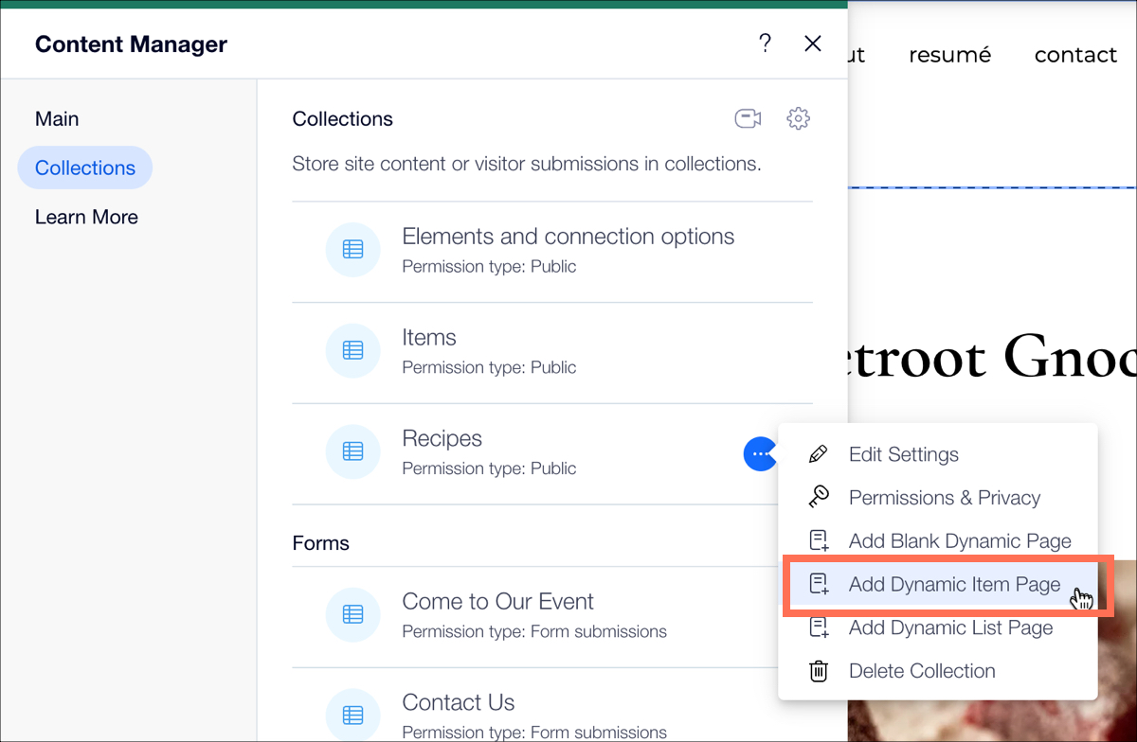Click the Recipes collection table icon
The height and width of the screenshot is (742, 1137).
352,451
